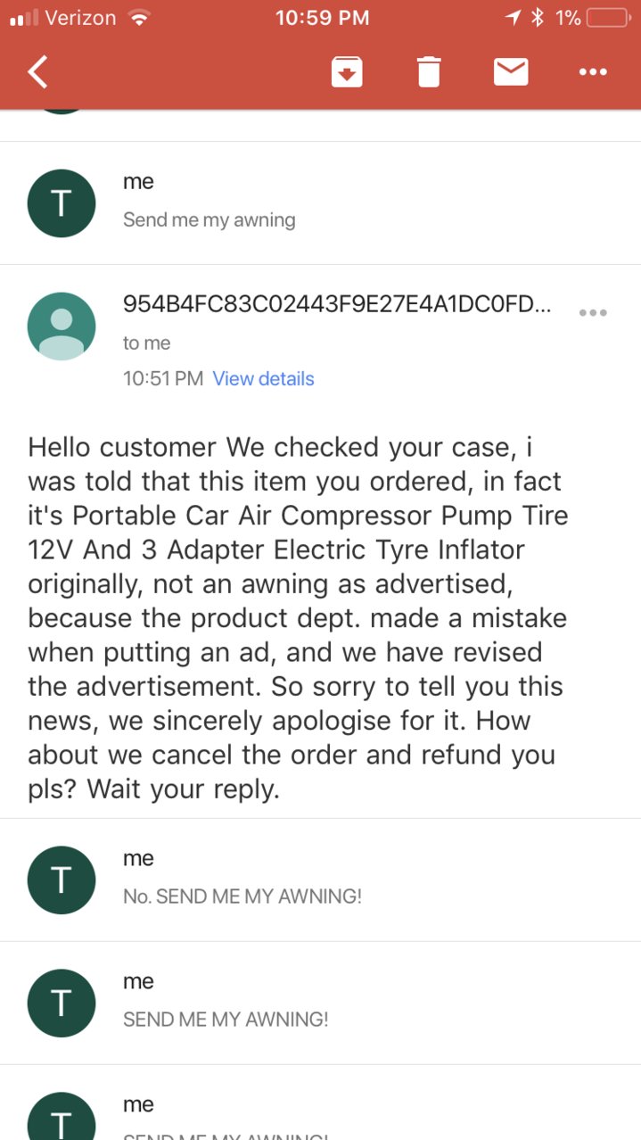Expand the 'No. SEND ME MY AWNING!' message
Image resolution: width=641 pixels, height=1140 pixels.
click(320, 880)
